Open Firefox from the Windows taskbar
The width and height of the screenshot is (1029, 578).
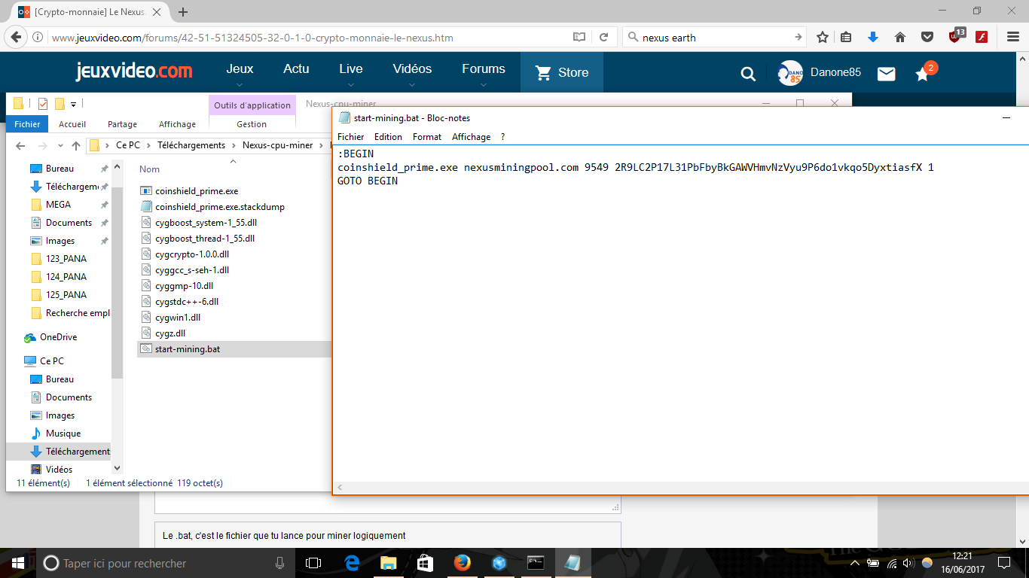[x=462, y=563]
